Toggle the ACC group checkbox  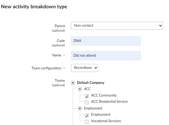[80, 89]
